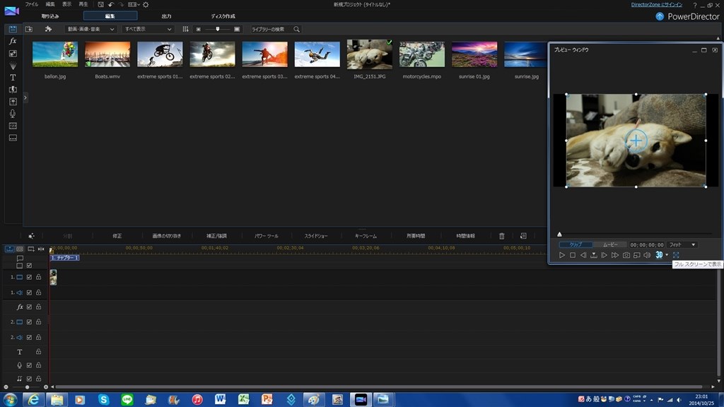The width and height of the screenshot is (724, 407).
Task: Lock video track 1
Action: tap(39, 277)
